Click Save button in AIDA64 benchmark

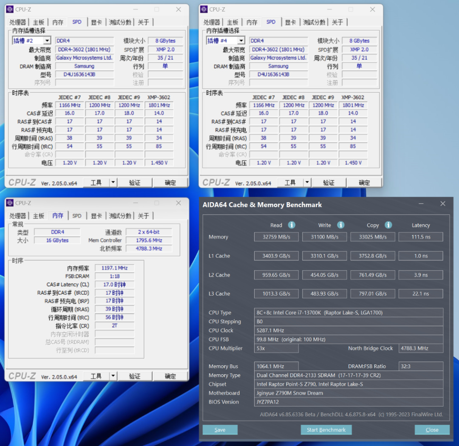[220, 429]
